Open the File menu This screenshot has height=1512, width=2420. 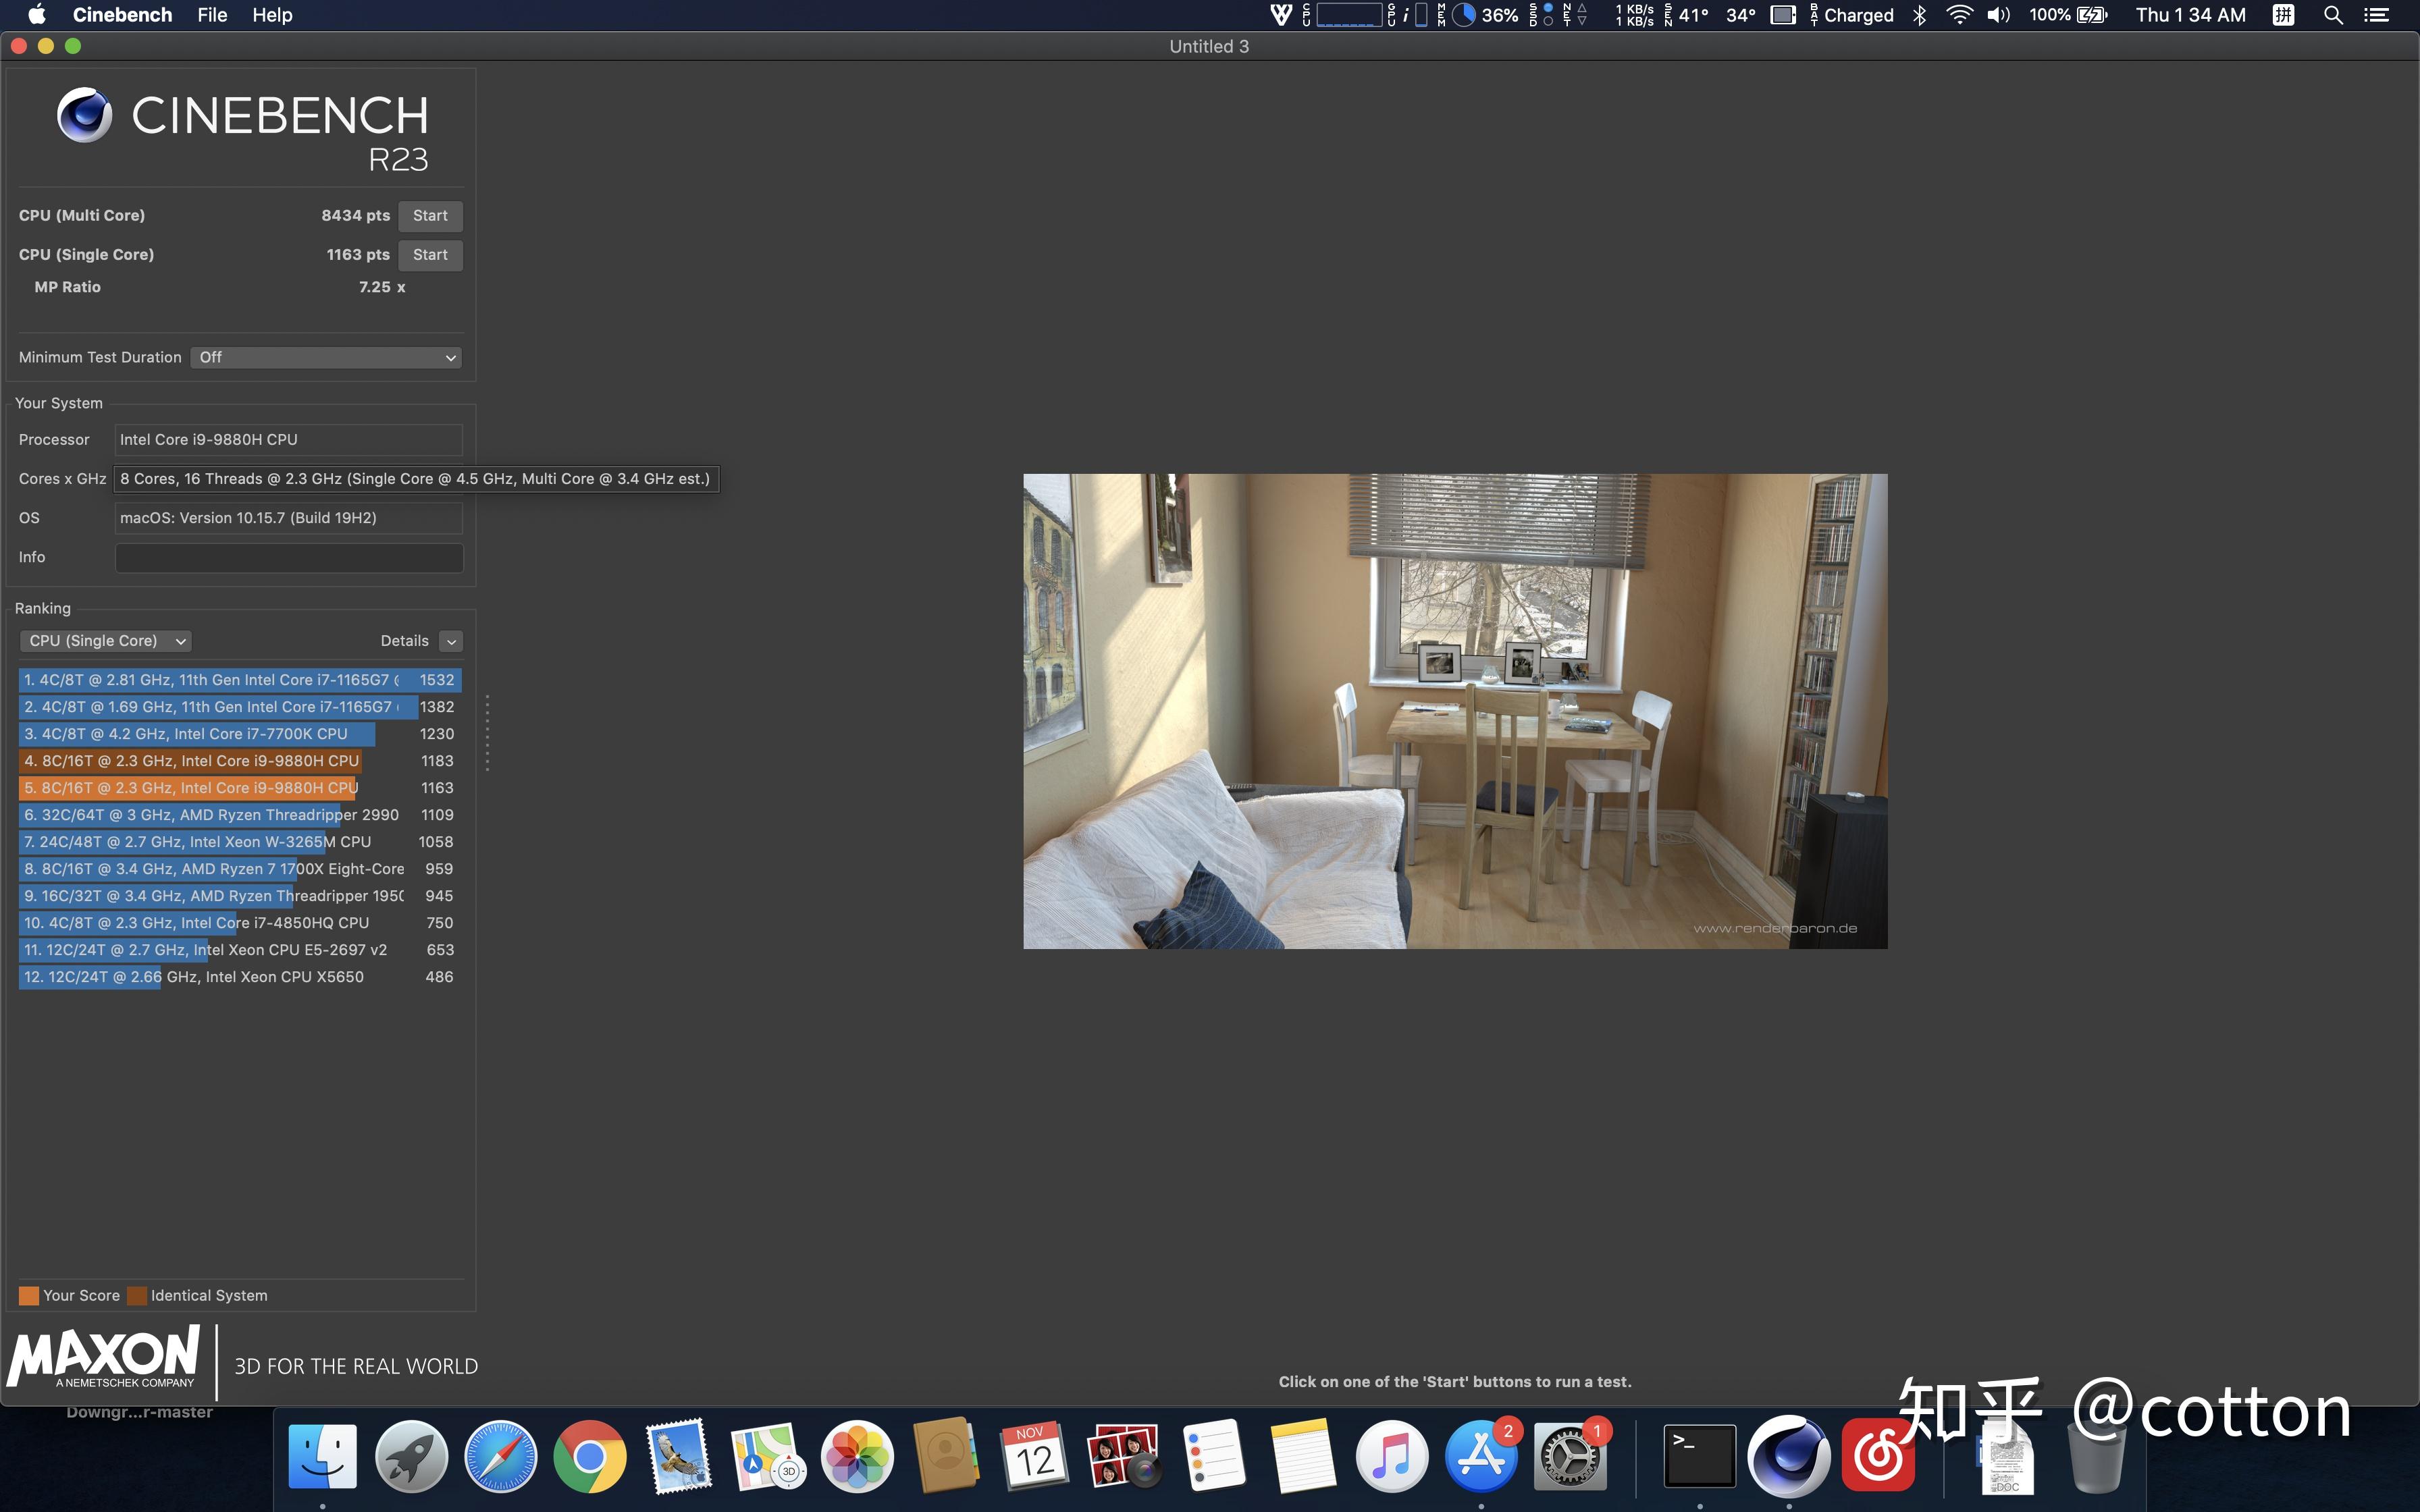point(212,15)
